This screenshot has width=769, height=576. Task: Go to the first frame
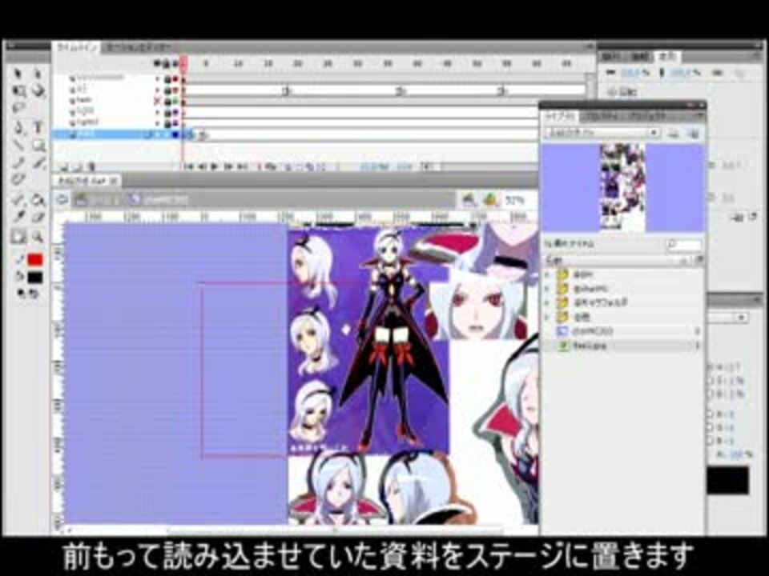[188, 167]
